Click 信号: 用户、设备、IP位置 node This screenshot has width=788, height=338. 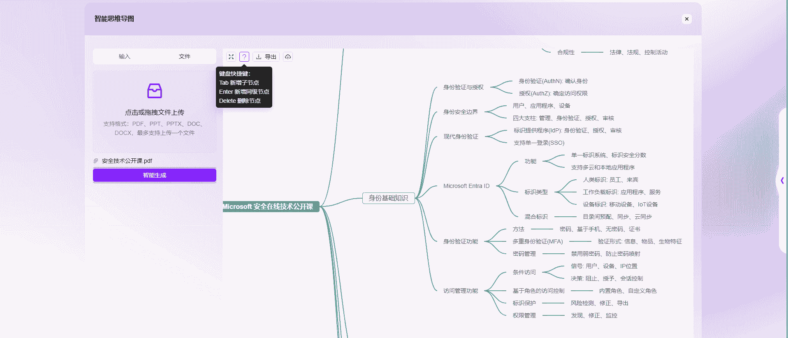(604, 266)
